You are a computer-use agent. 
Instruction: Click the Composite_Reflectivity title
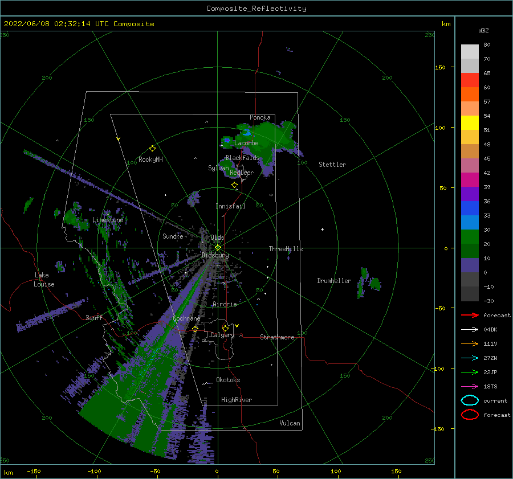(x=256, y=9)
